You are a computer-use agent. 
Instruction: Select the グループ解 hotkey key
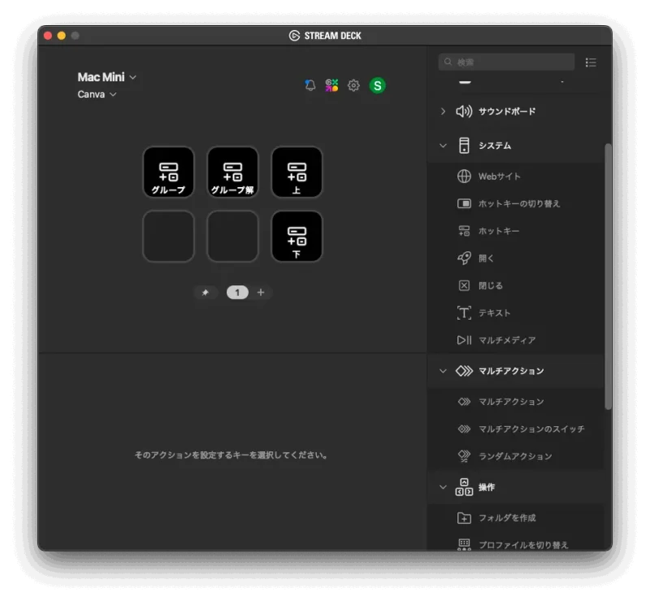coord(232,172)
